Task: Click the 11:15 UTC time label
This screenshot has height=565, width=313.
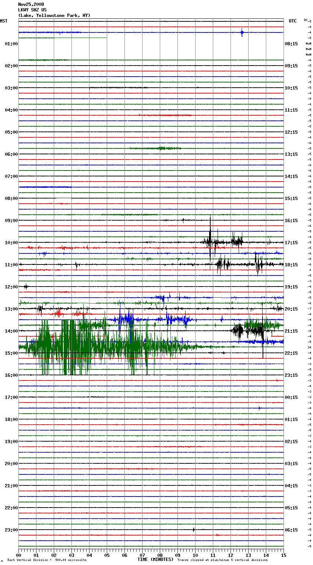Action: pos(291,110)
